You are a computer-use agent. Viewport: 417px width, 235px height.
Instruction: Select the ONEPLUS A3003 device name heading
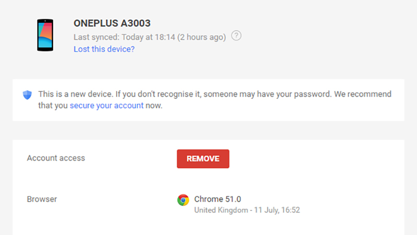pyautogui.click(x=112, y=23)
